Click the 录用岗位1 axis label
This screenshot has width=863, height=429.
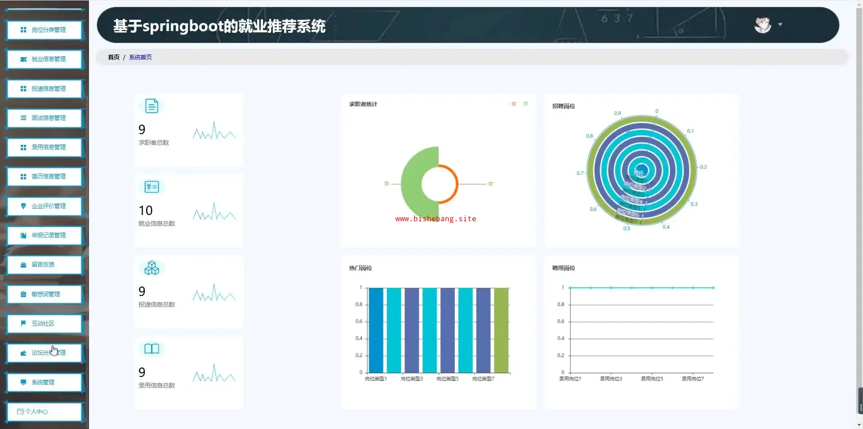pos(570,379)
